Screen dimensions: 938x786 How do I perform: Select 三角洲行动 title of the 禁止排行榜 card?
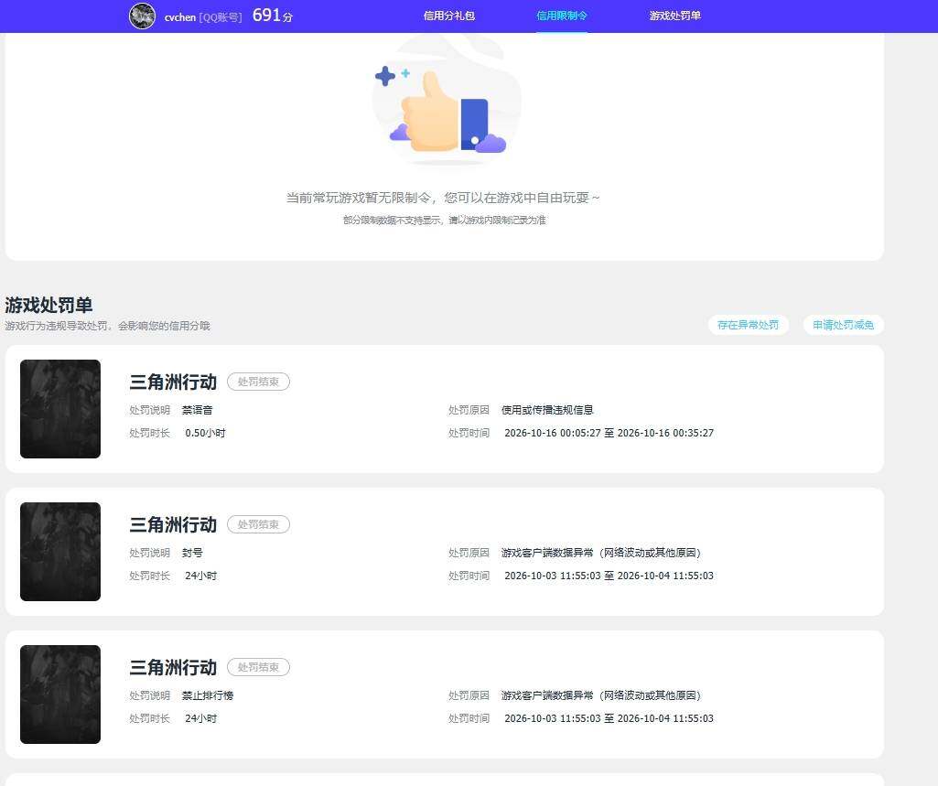click(173, 668)
